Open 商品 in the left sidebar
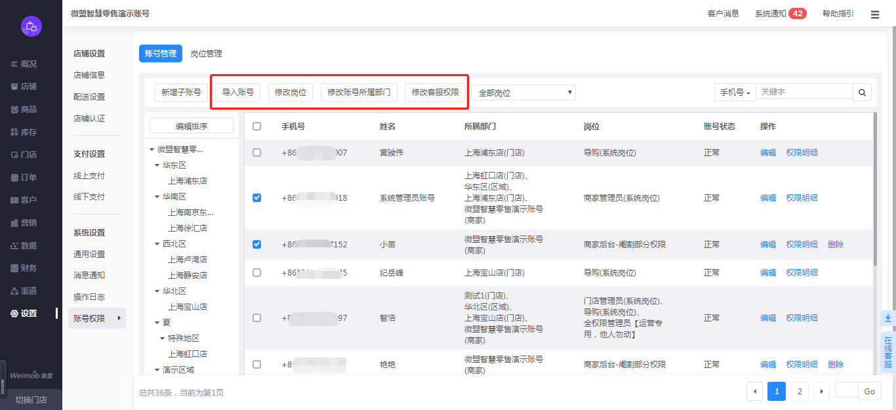 [24, 110]
